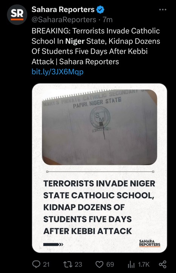Tap the Sahara Reporters display name
The width and height of the screenshot is (176, 273).
point(63,9)
